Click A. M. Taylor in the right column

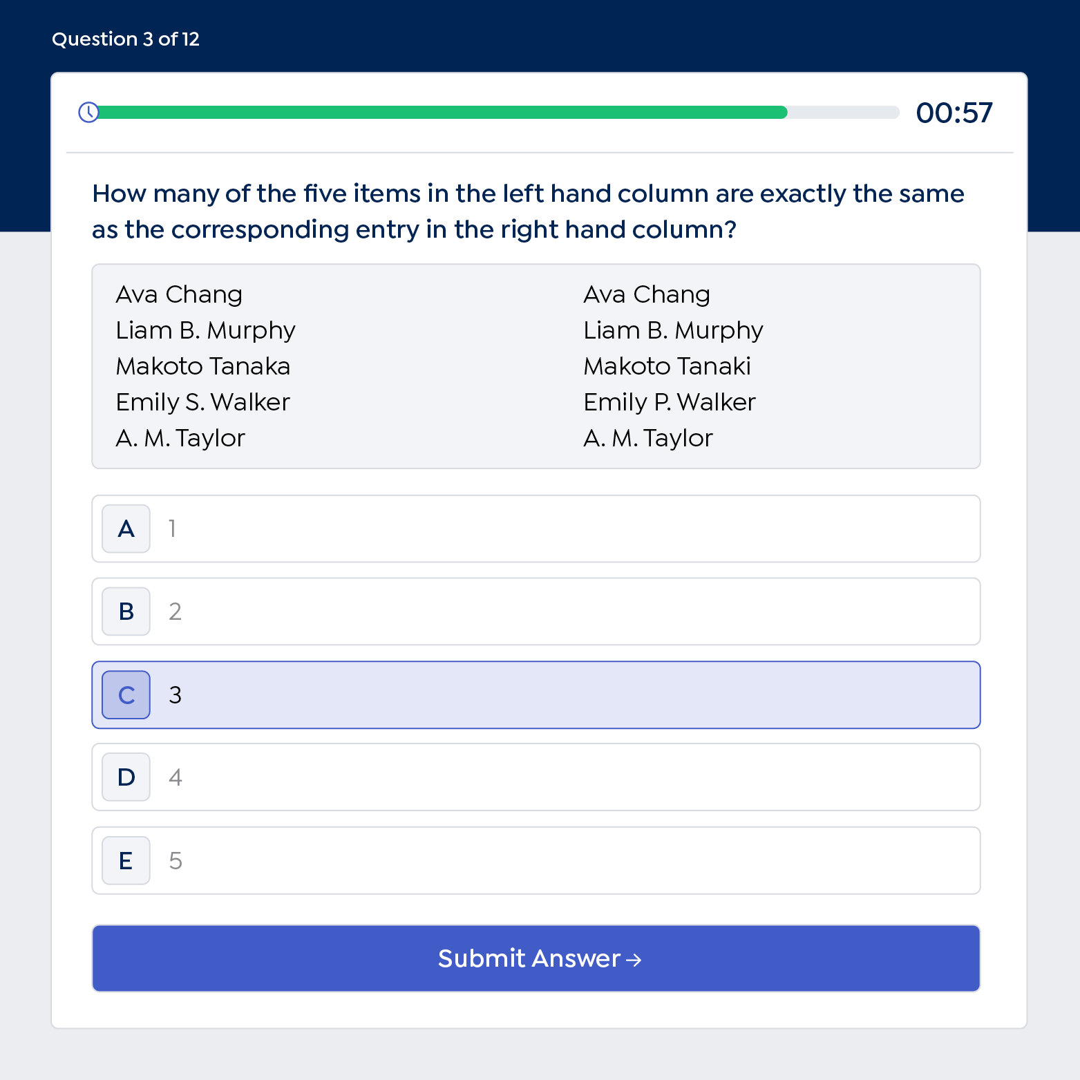pyautogui.click(x=648, y=438)
